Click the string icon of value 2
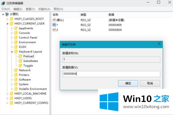 [54, 30]
